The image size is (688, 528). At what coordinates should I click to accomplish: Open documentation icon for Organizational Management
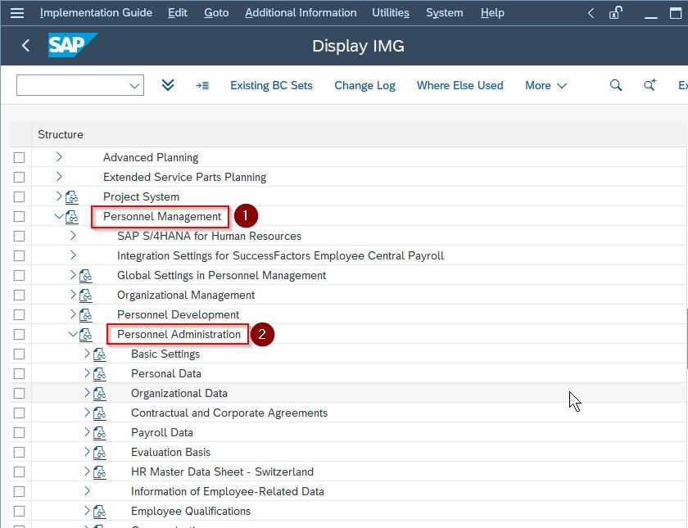85,296
